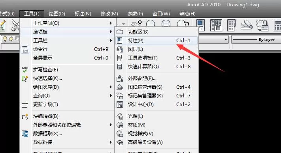Open 块编辑器(B) from the menu
The height and width of the screenshot is (153, 281).
tap(67, 116)
